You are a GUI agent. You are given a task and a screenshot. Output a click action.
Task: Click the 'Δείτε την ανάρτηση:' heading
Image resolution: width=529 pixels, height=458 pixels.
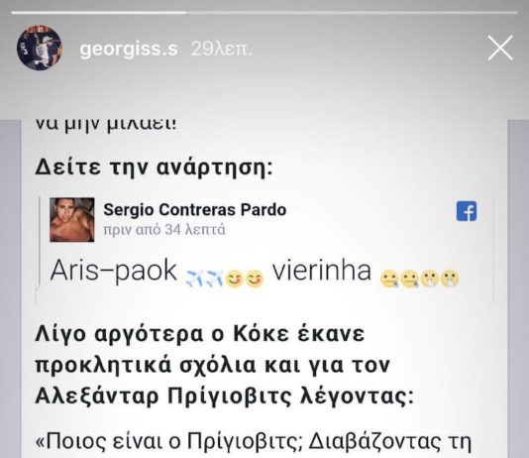coord(154,167)
